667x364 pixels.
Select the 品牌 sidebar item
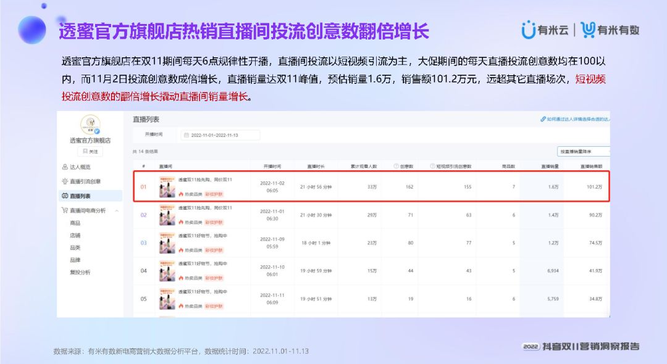75,260
